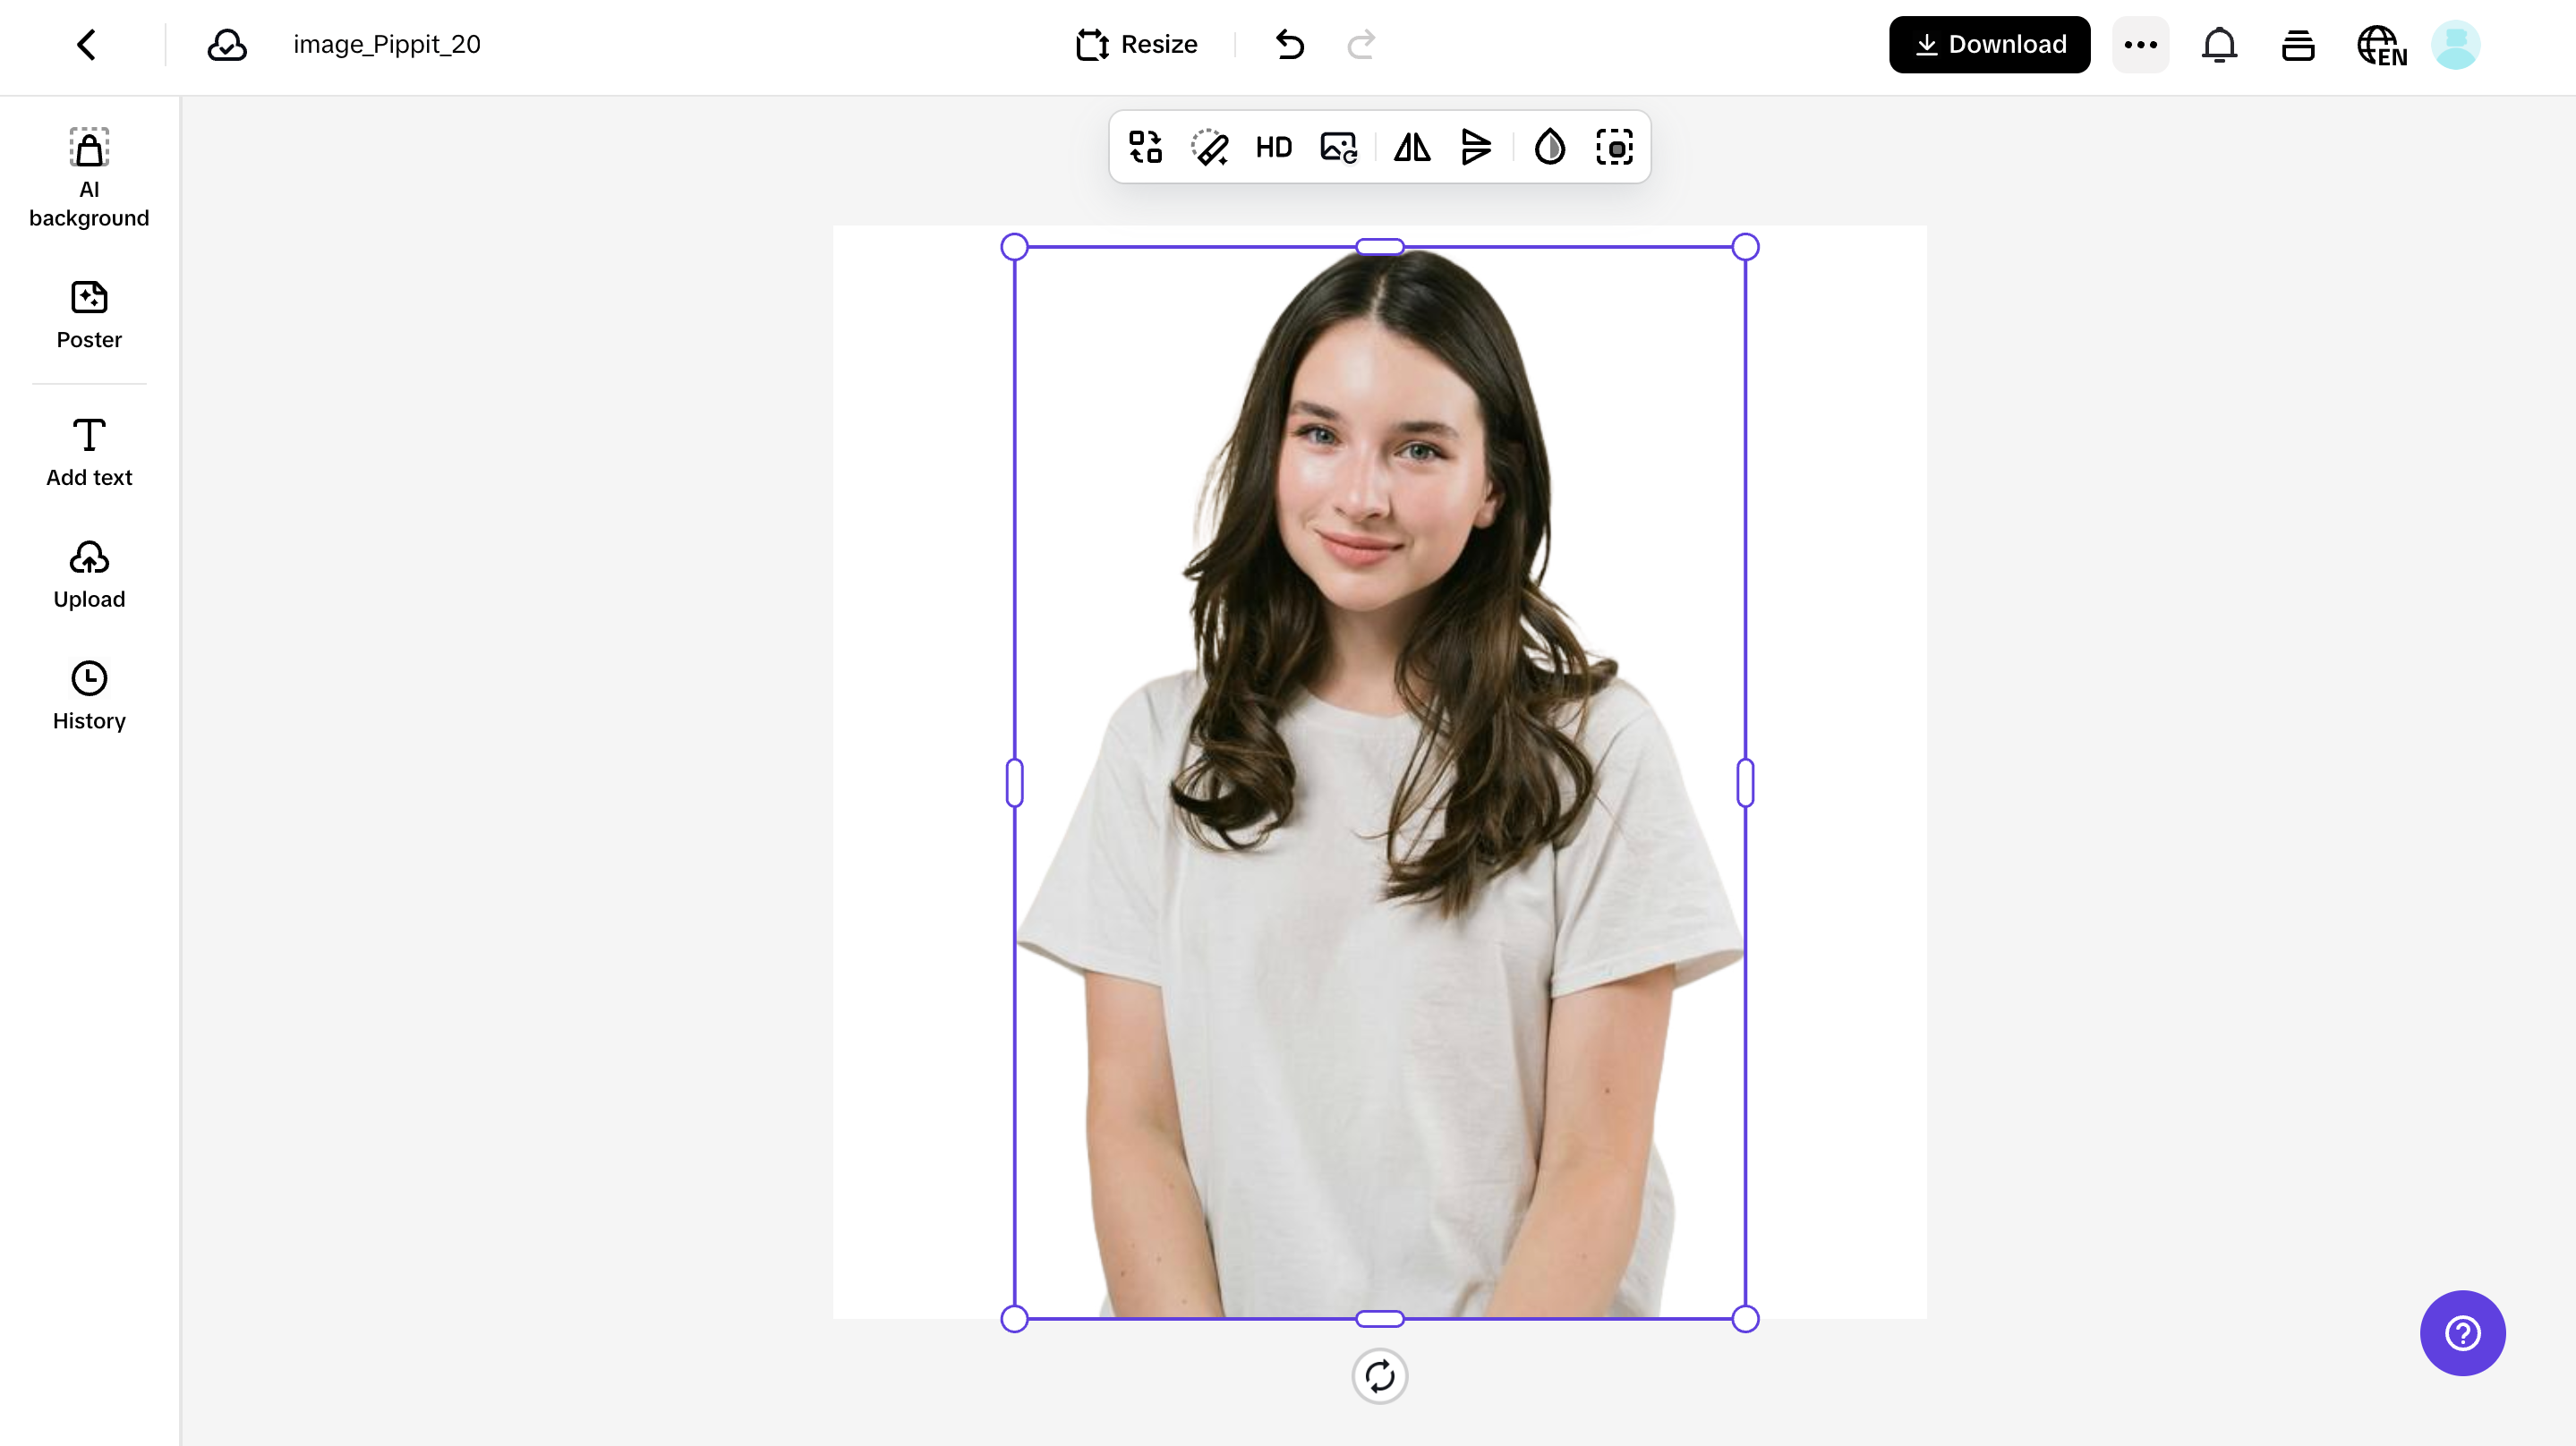
Task: Open the cloud sync status icon
Action: tap(226, 44)
